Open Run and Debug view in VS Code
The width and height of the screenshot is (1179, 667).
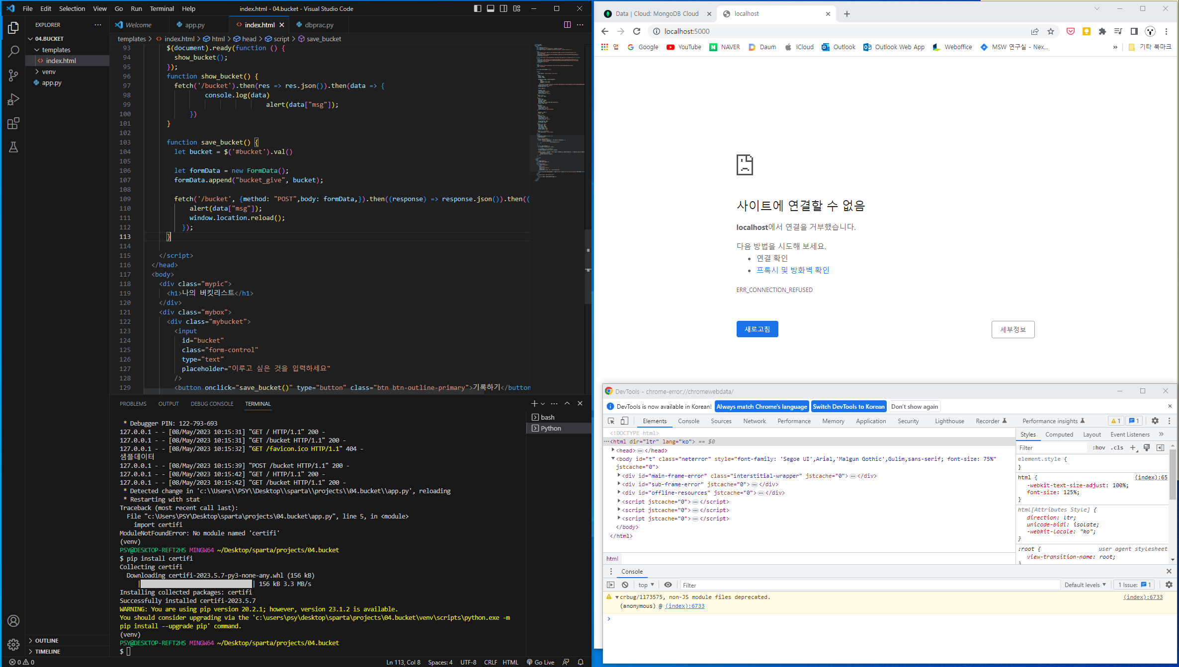[x=13, y=99]
